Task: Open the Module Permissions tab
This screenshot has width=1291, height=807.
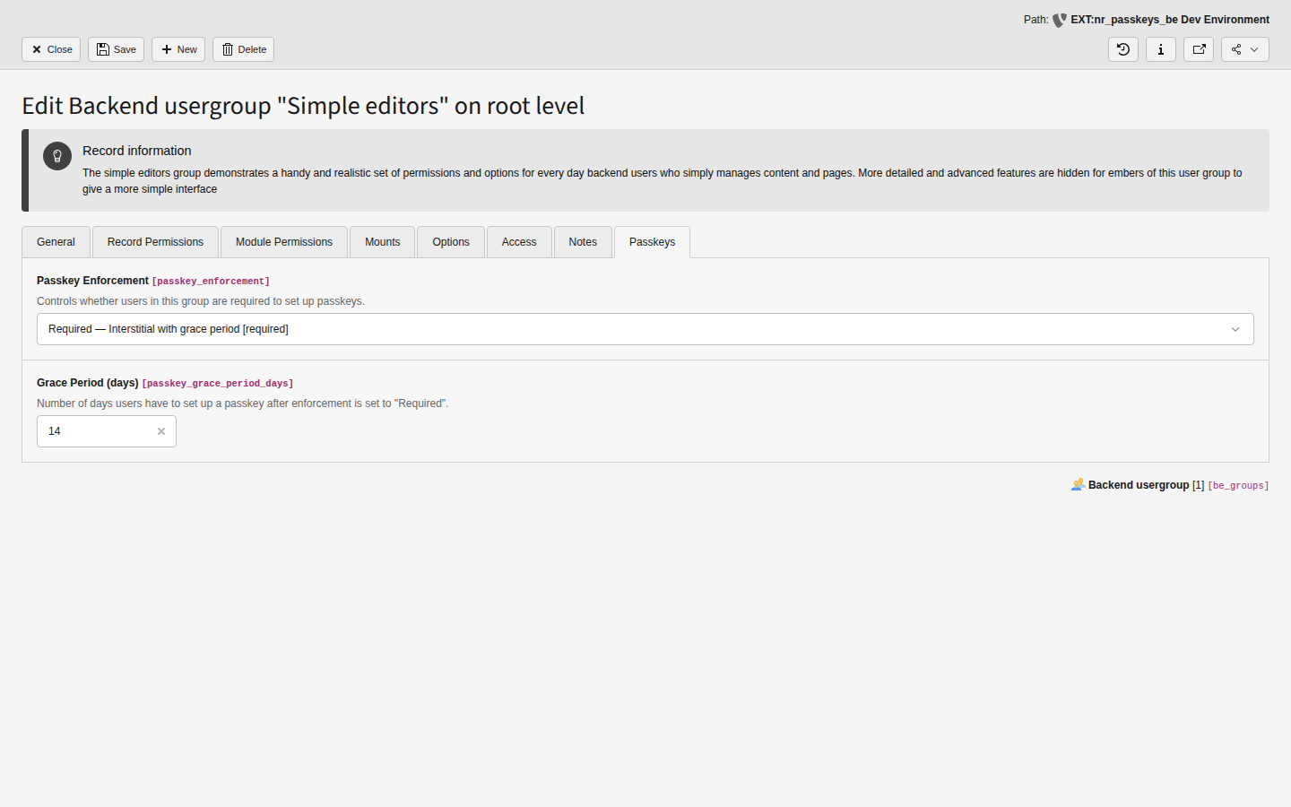Action: pos(284,242)
